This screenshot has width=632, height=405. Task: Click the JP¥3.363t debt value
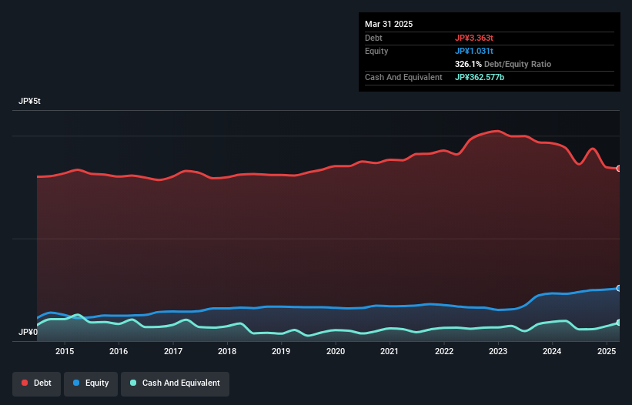(x=474, y=38)
